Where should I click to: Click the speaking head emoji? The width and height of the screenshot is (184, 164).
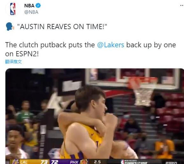[10, 26]
